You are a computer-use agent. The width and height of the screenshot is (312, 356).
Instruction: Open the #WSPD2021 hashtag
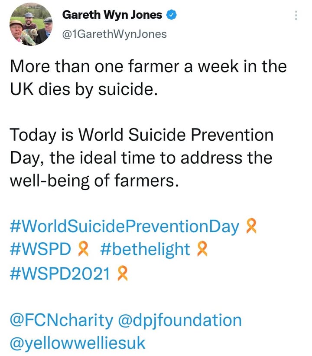[60, 274]
